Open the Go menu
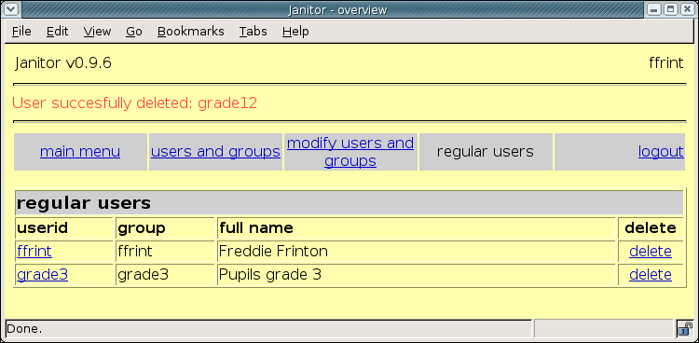 click(x=133, y=31)
